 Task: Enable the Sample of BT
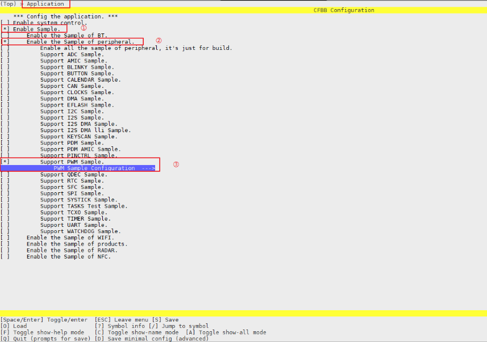coord(6,35)
